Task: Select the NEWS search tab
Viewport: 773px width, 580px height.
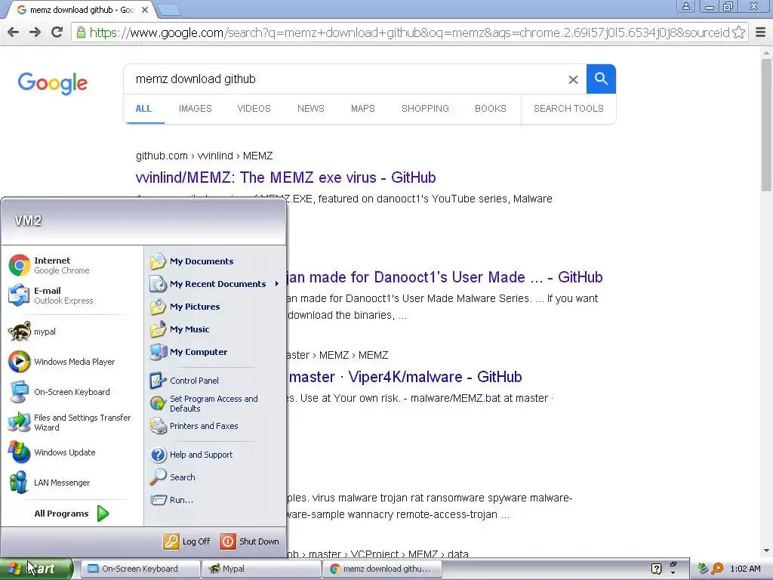Action: (310, 109)
